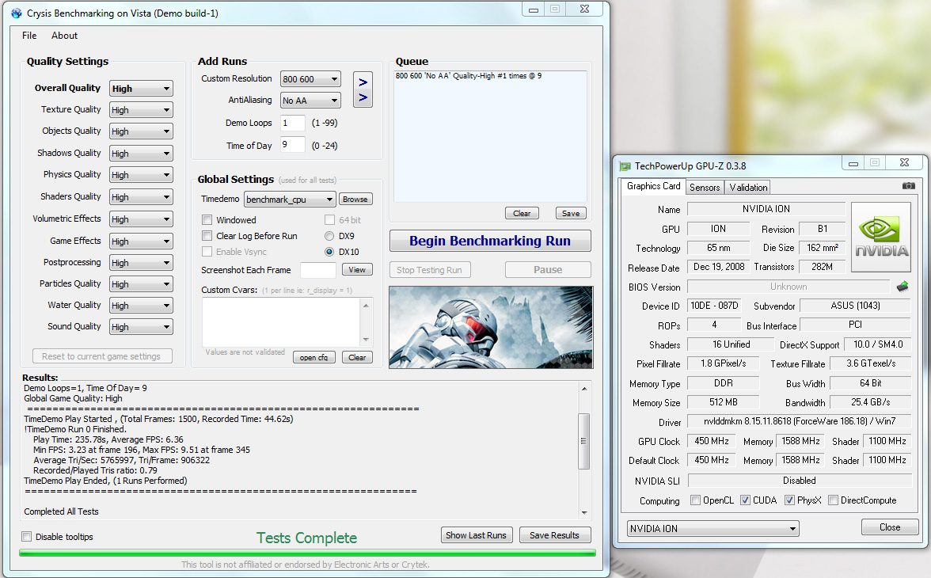Viewport: 931px width, 578px height.
Task: Click the Close button in GPU-Z
Action: (890, 527)
